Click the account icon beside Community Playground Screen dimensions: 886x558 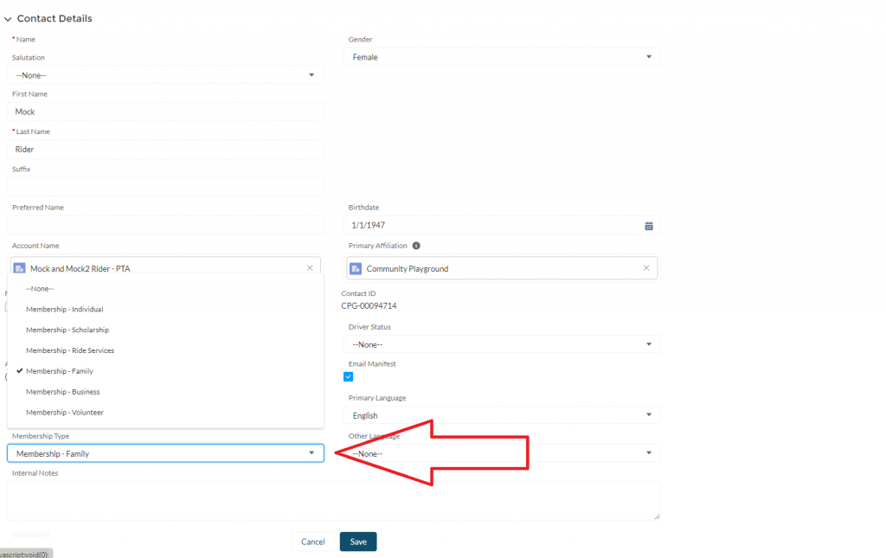[x=356, y=269]
